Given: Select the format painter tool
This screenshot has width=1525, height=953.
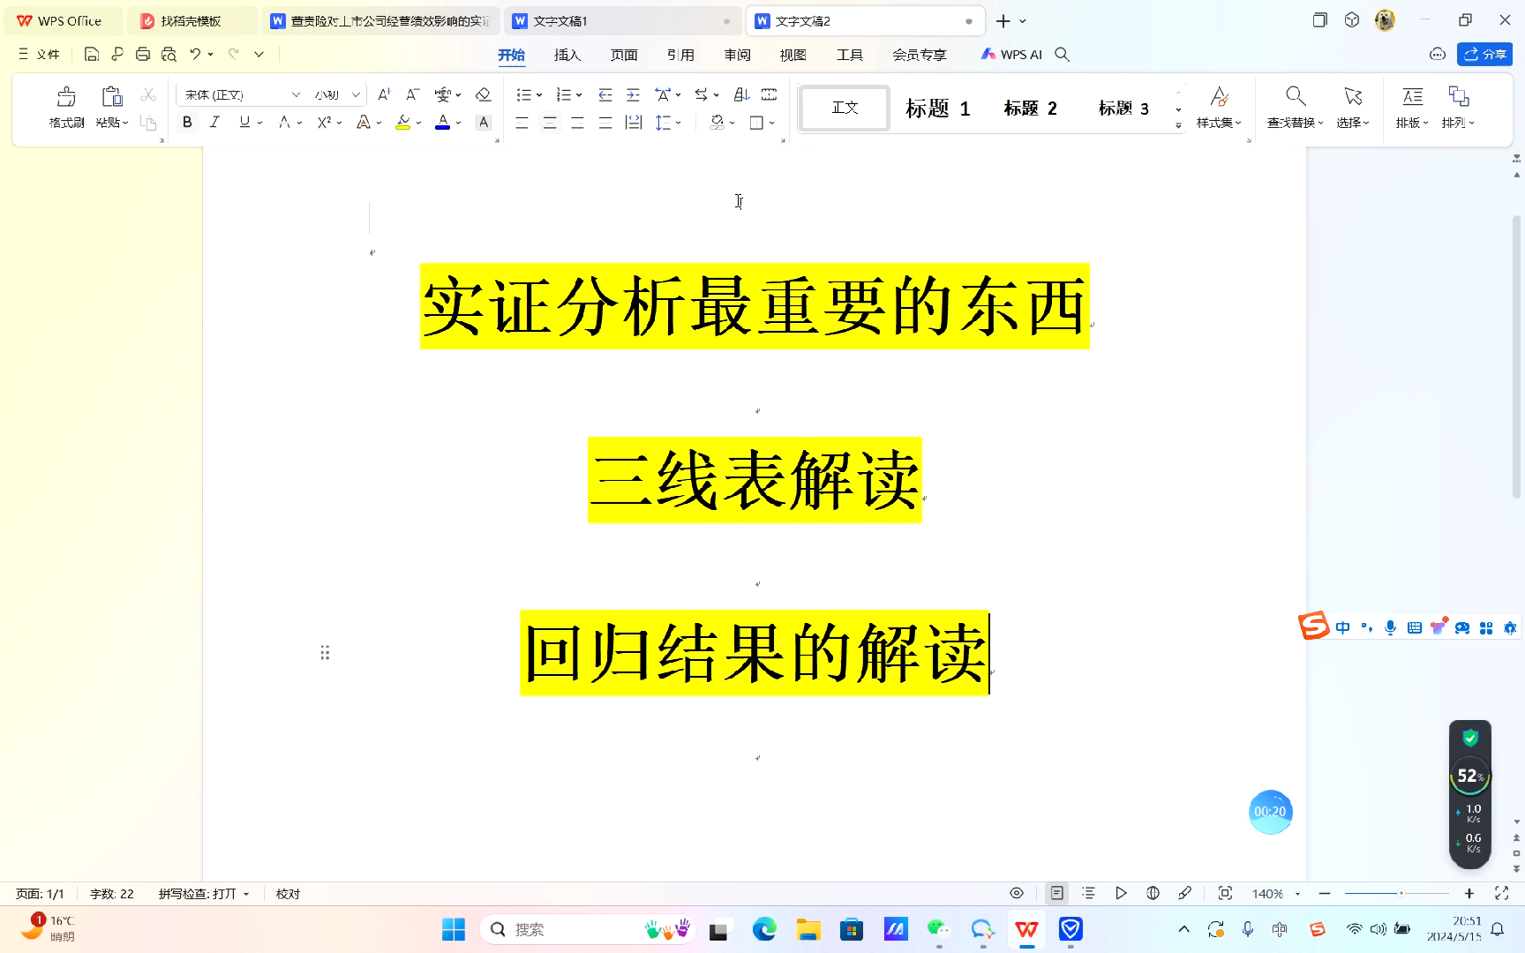Looking at the screenshot, I should tap(66, 106).
